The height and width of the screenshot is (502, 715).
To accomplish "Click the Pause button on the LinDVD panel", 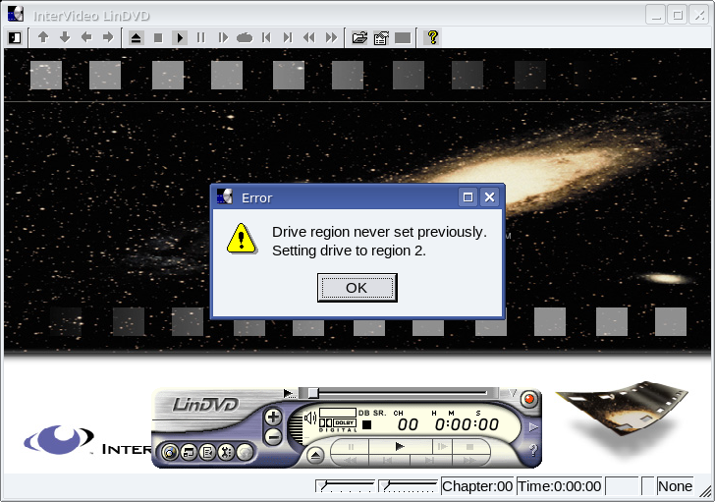I will (x=351, y=447).
